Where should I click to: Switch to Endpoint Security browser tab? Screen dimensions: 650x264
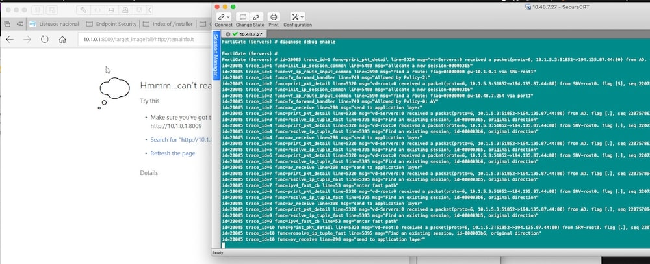(x=110, y=24)
